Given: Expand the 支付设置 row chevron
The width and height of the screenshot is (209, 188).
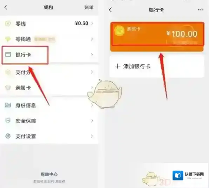Looking at the screenshot, I should 92,136.
